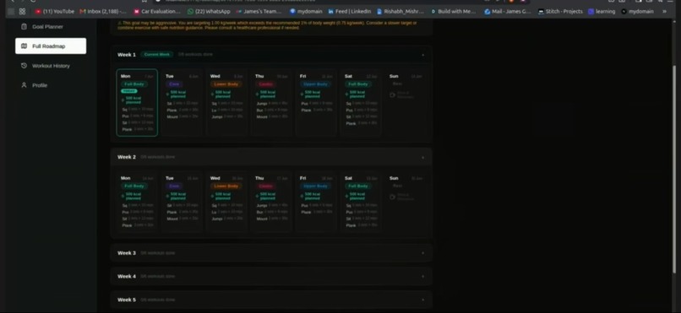Click the rest-day icon in Week 1 Sunday
This screenshot has height=313, width=681.
click(x=392, y=94)
